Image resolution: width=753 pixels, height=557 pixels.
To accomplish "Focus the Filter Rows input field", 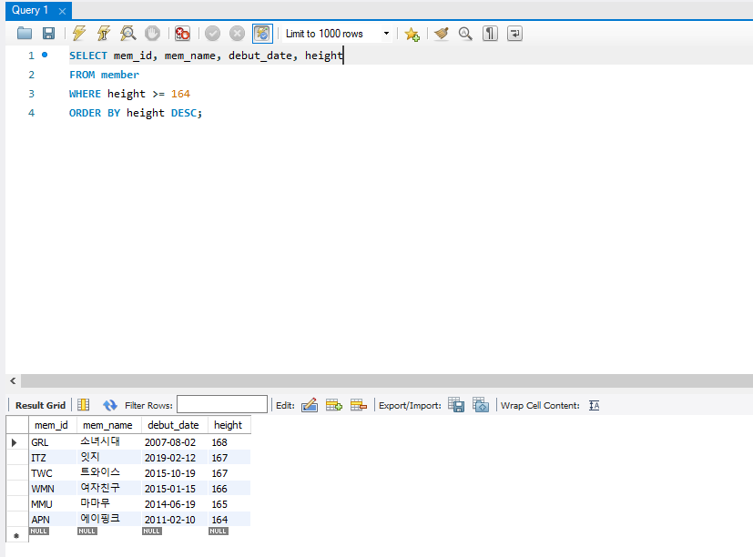I will tap(222, 404).
